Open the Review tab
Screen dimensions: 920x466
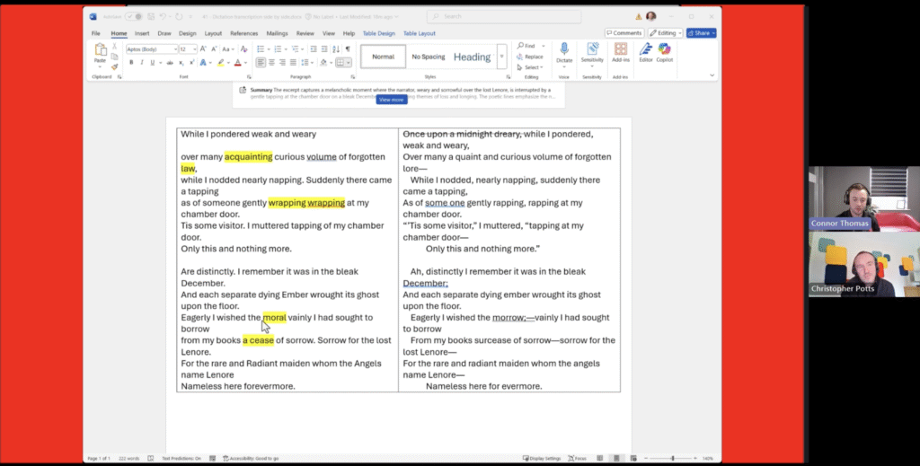pos(305,33)
